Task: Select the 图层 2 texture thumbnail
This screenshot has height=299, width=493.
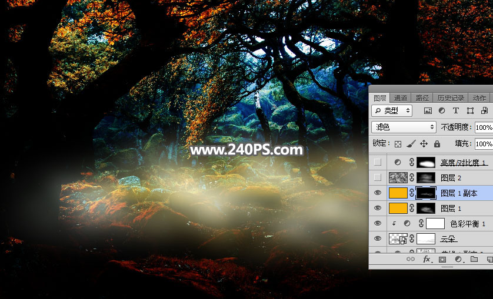Action: (x=398, y=177)
